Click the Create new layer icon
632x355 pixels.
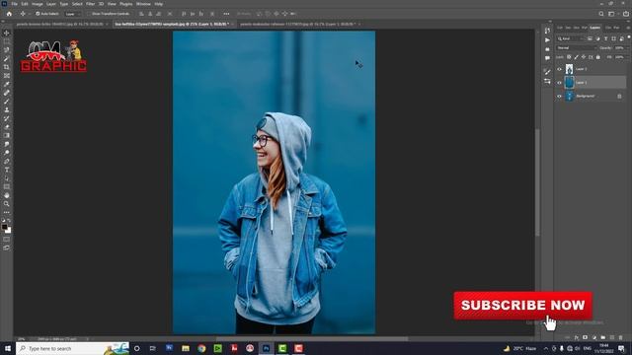(x=612, y=337)
